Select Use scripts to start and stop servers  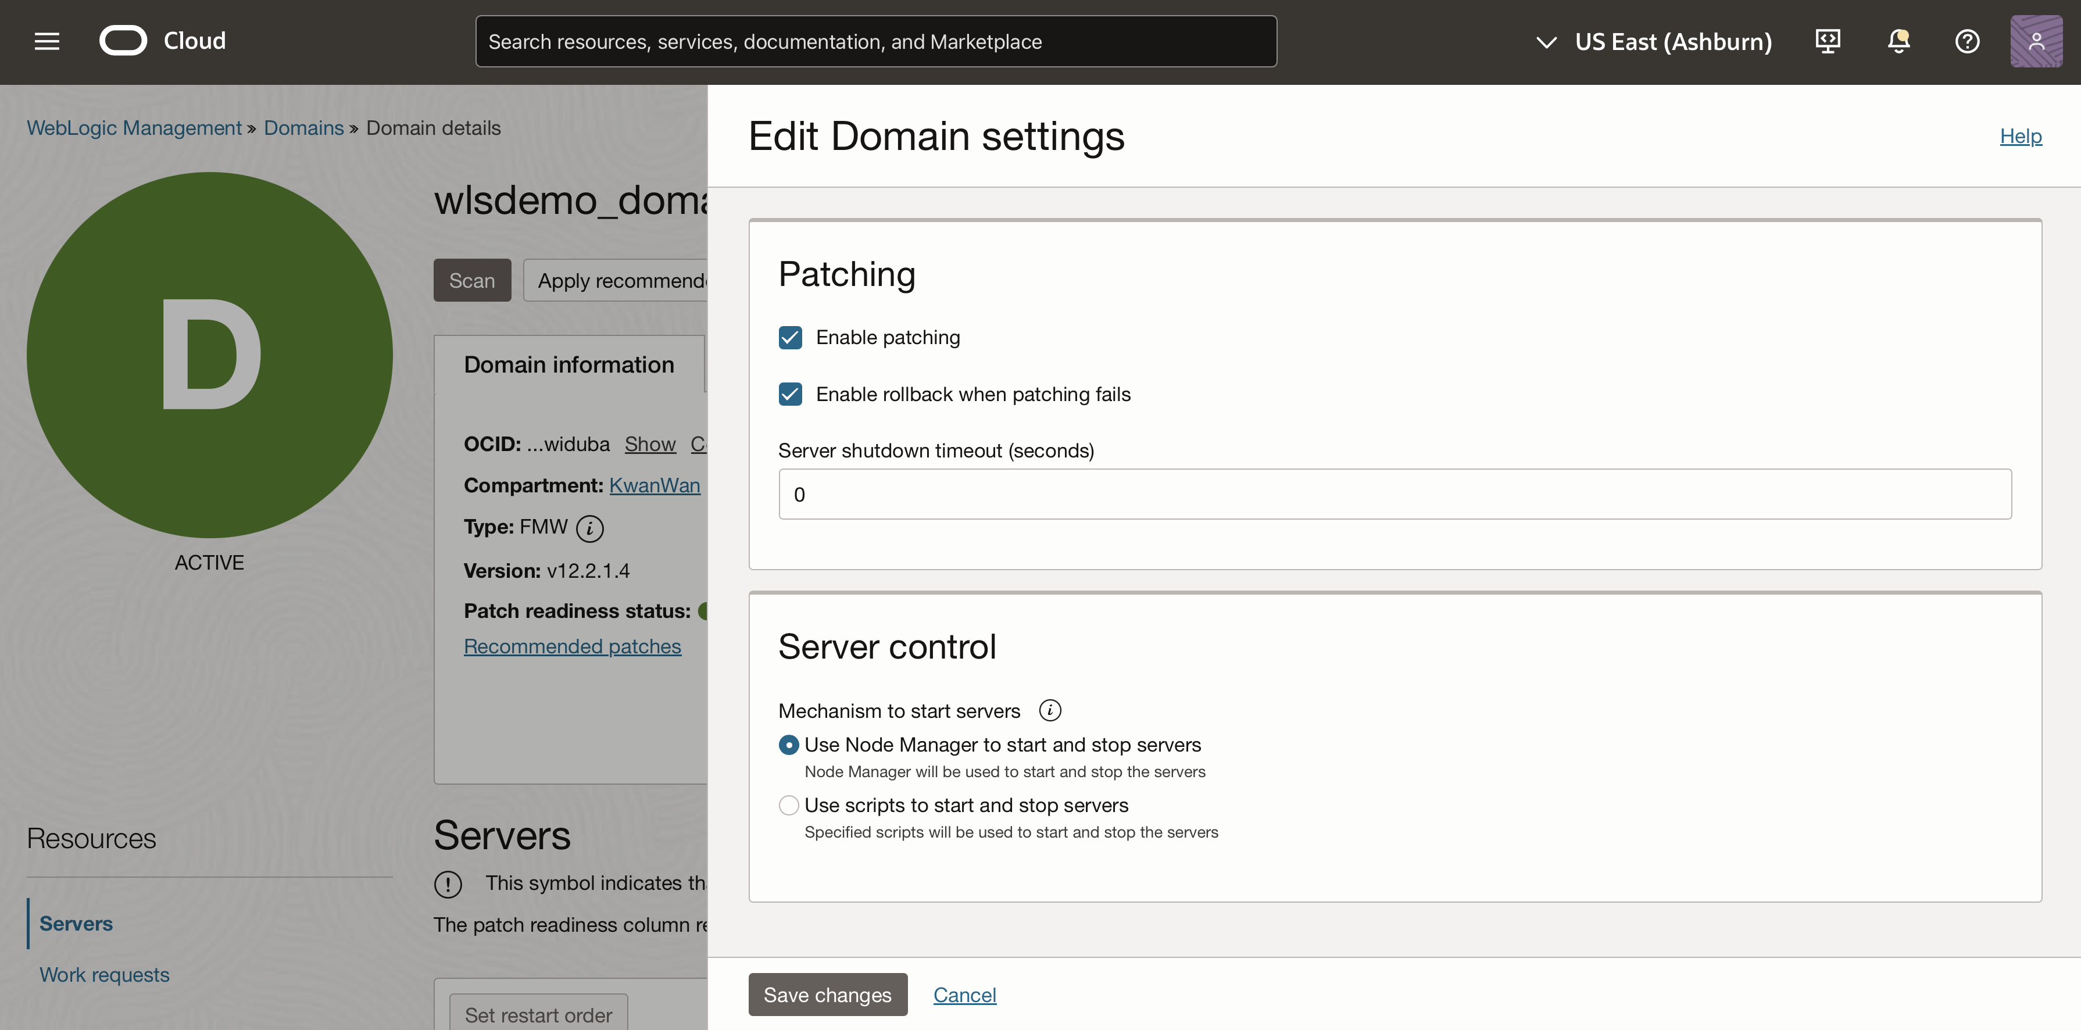click(x=788, y=804)
